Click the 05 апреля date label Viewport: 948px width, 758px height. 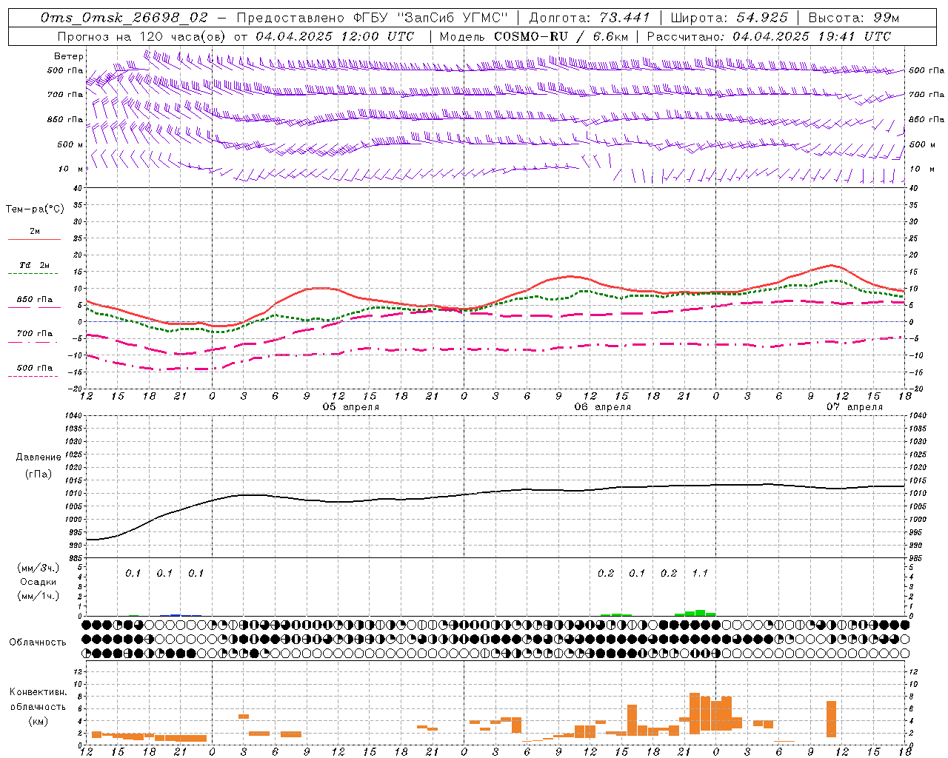(350, 407)
